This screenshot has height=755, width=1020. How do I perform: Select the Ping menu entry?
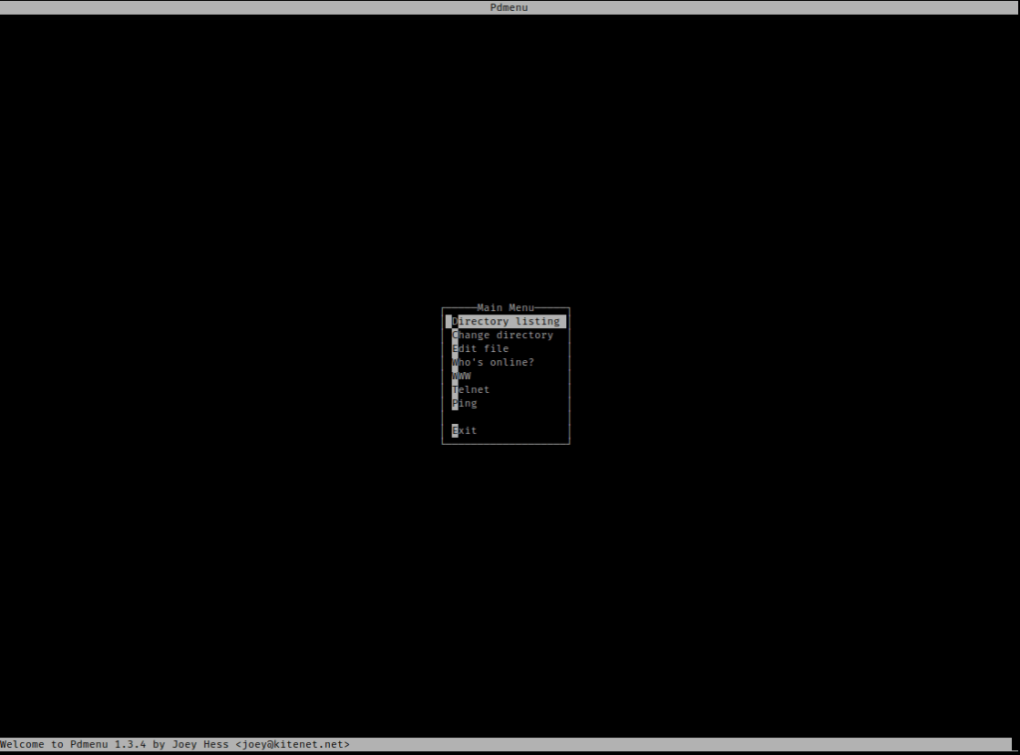click(465, 404)
